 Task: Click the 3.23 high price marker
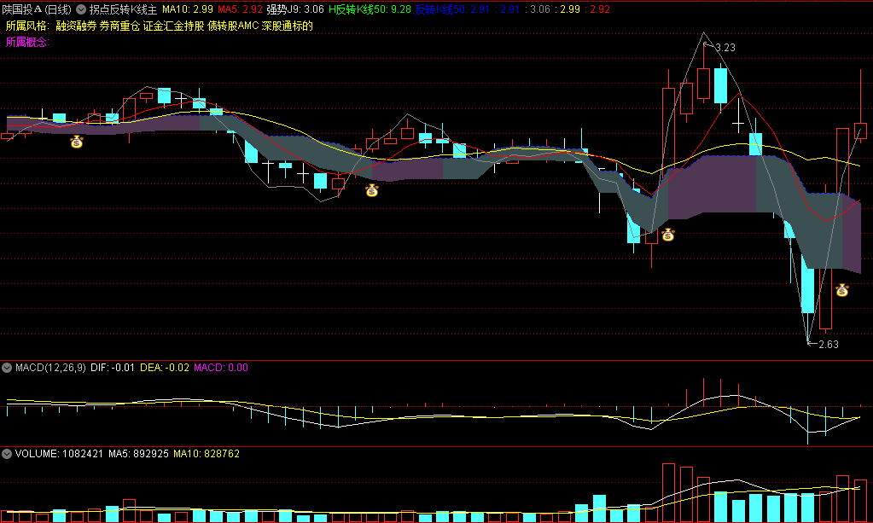[725, 48]
